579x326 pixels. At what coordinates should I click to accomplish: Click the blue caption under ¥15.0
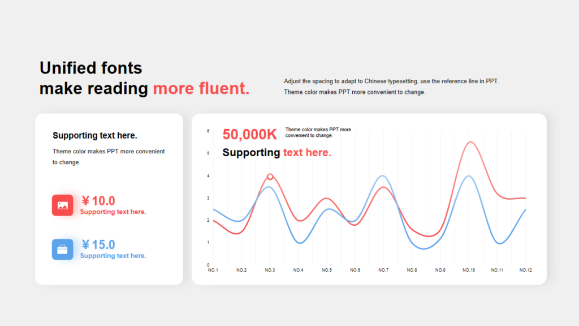click(x=113, y=256)
